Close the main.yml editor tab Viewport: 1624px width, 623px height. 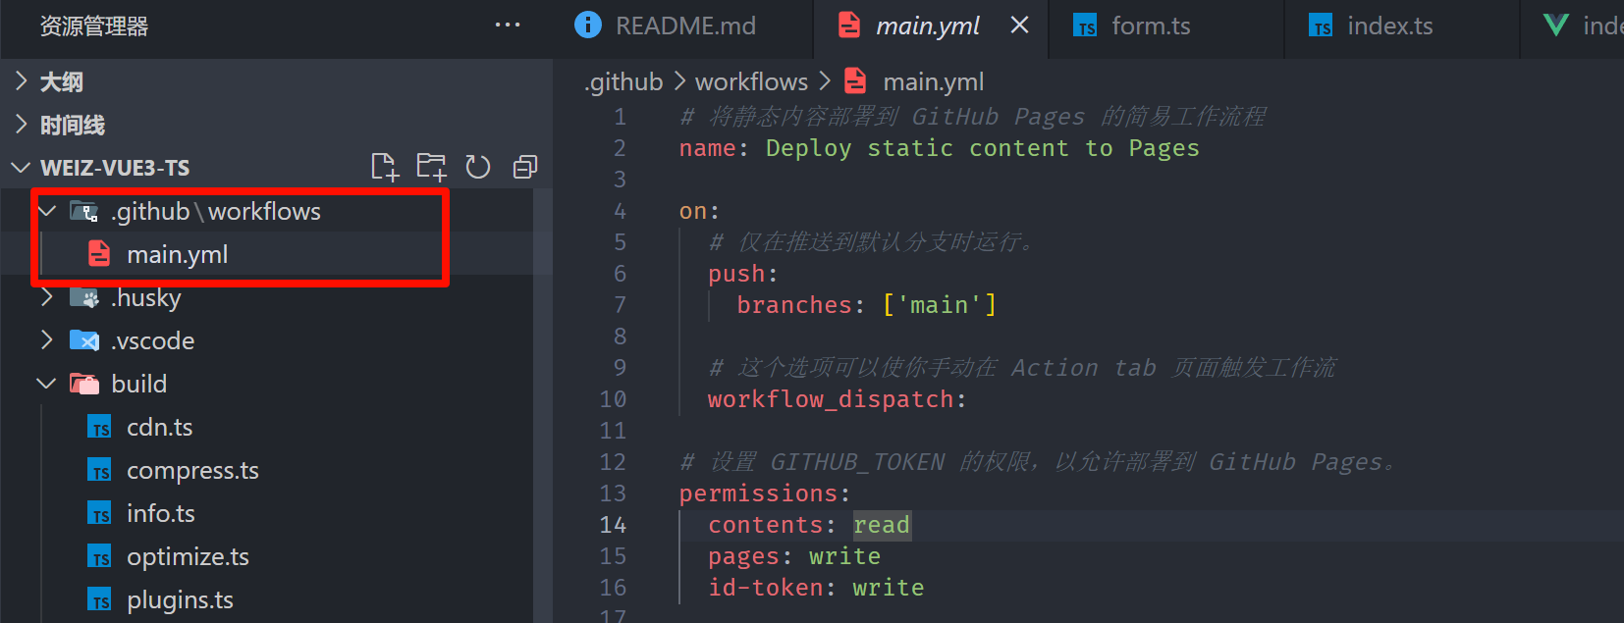click(1020, 25)
